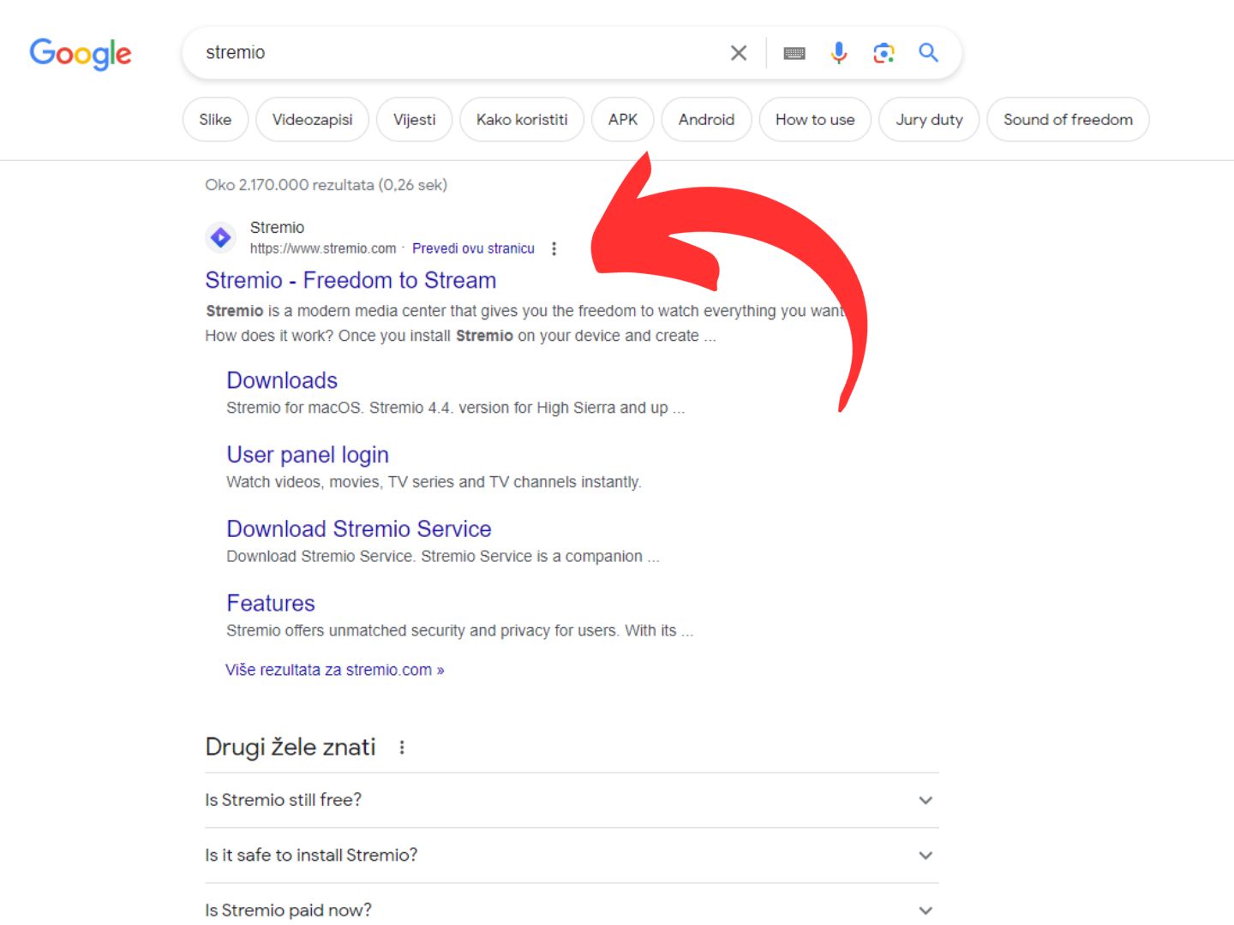Expand Is Stremio still free? question
Image resolution: width=1234 pixels, height=925 pixels.
[x=572, y=800]
